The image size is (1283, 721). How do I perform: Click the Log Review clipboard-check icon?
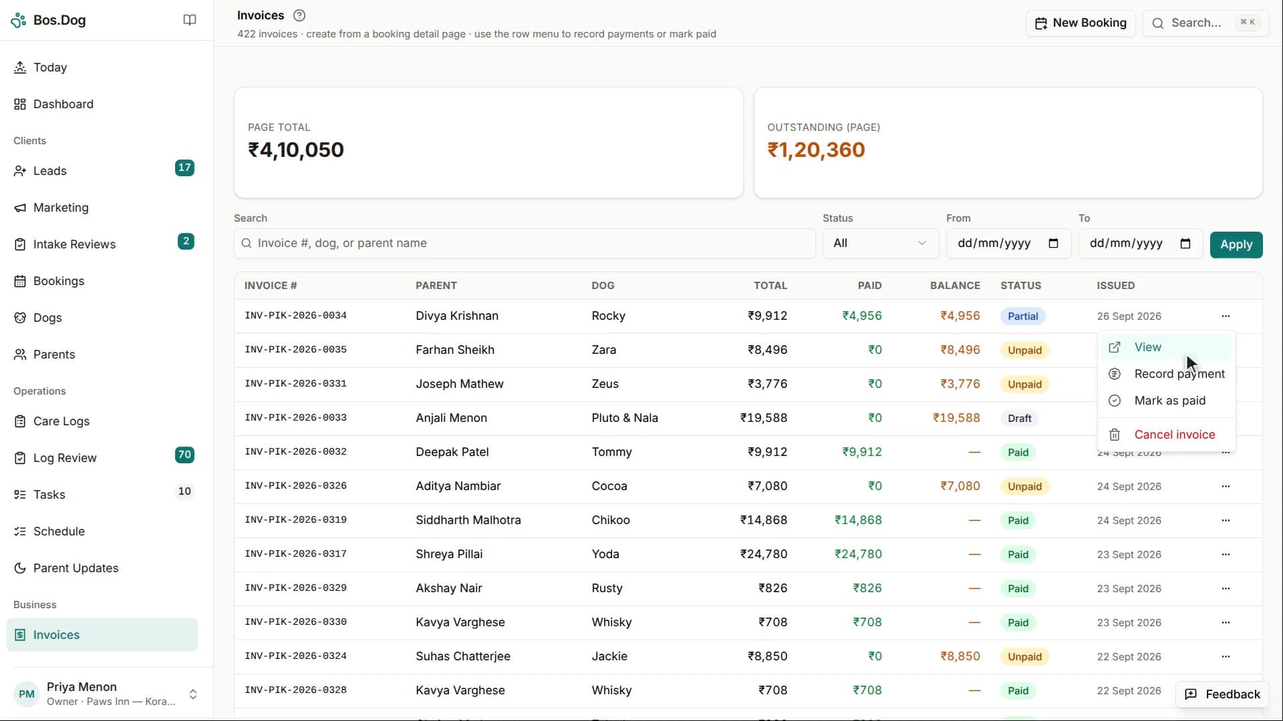(x=20, y=458)
